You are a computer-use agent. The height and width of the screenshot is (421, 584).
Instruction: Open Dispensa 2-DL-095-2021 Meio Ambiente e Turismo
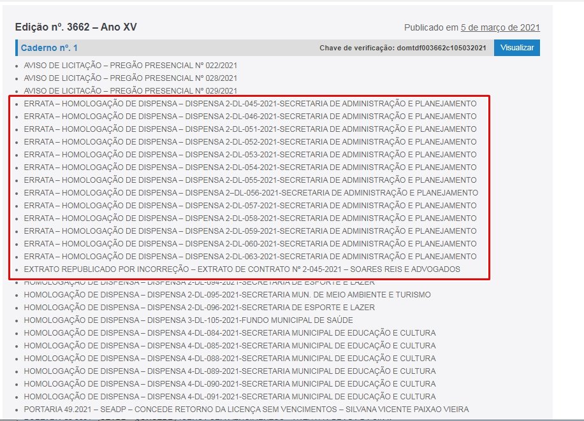coord(227,295)
